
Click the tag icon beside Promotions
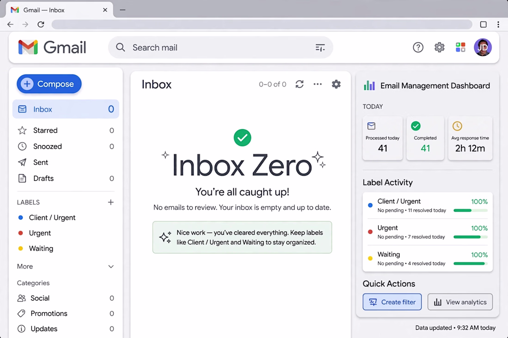pos(21,314)
